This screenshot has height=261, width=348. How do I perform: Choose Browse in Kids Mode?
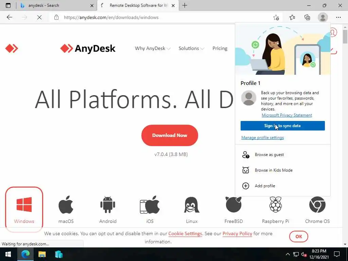point(282,170)
